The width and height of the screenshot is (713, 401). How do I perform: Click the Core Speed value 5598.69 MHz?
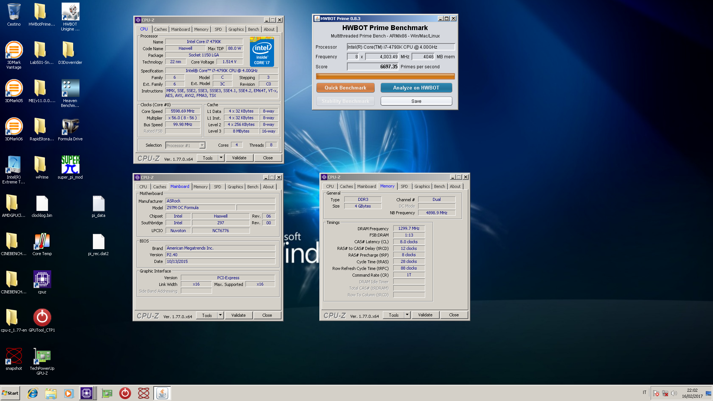click(x=183, y=111)
